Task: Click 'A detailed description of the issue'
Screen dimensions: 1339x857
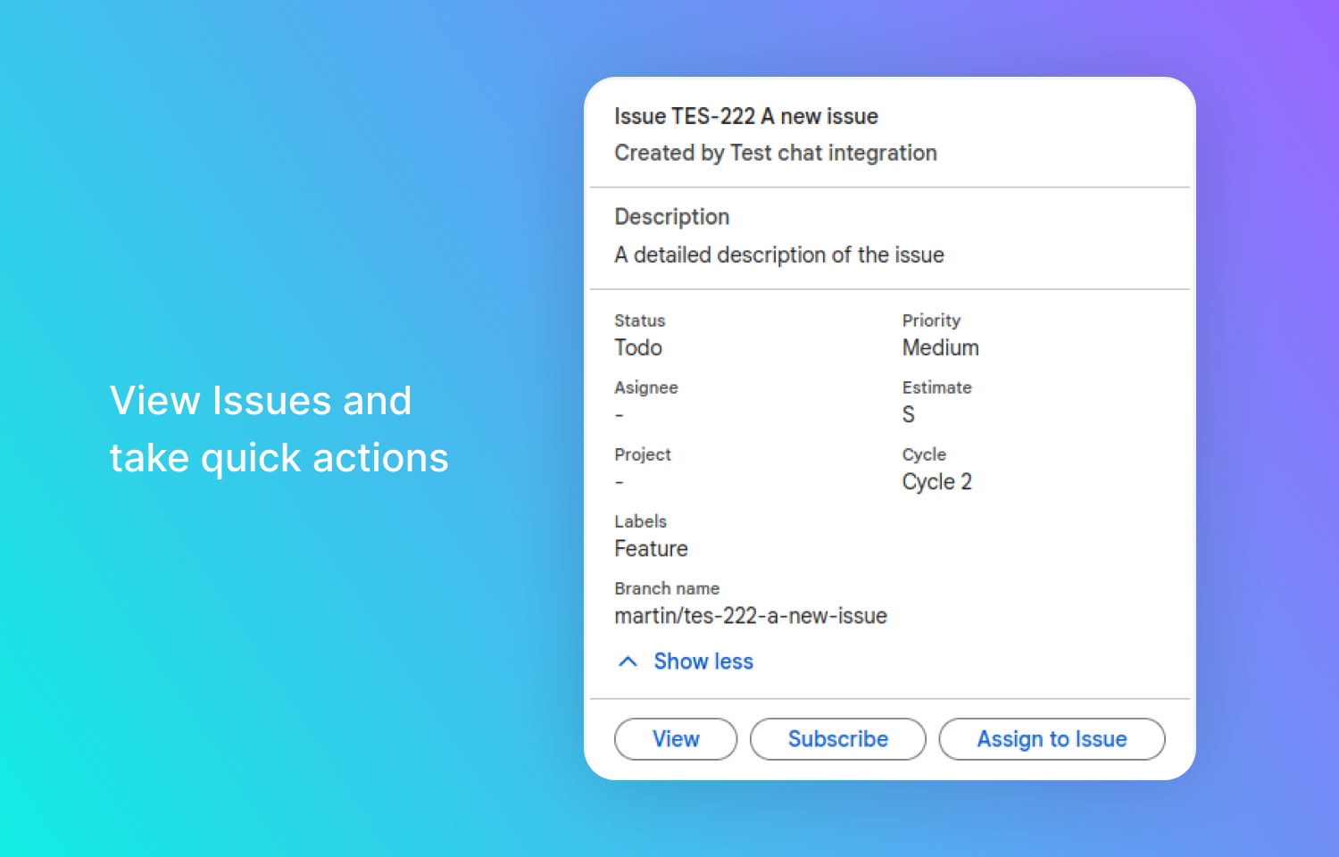Action: click(779, 255)
